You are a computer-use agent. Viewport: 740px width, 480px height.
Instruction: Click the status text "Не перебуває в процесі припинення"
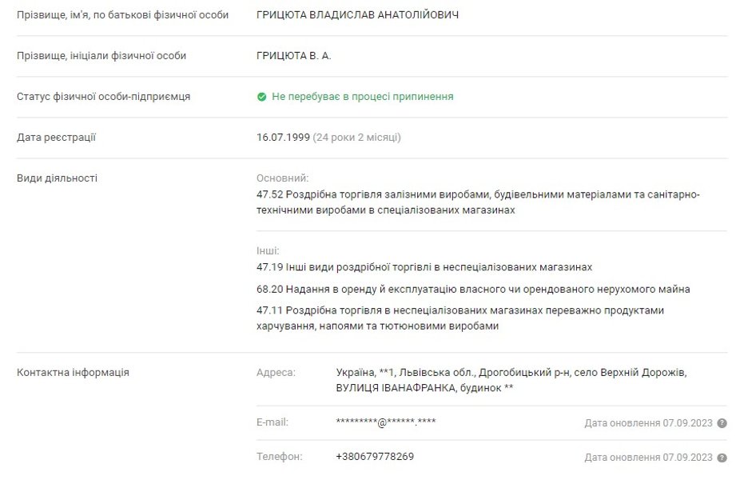(362, 97)
